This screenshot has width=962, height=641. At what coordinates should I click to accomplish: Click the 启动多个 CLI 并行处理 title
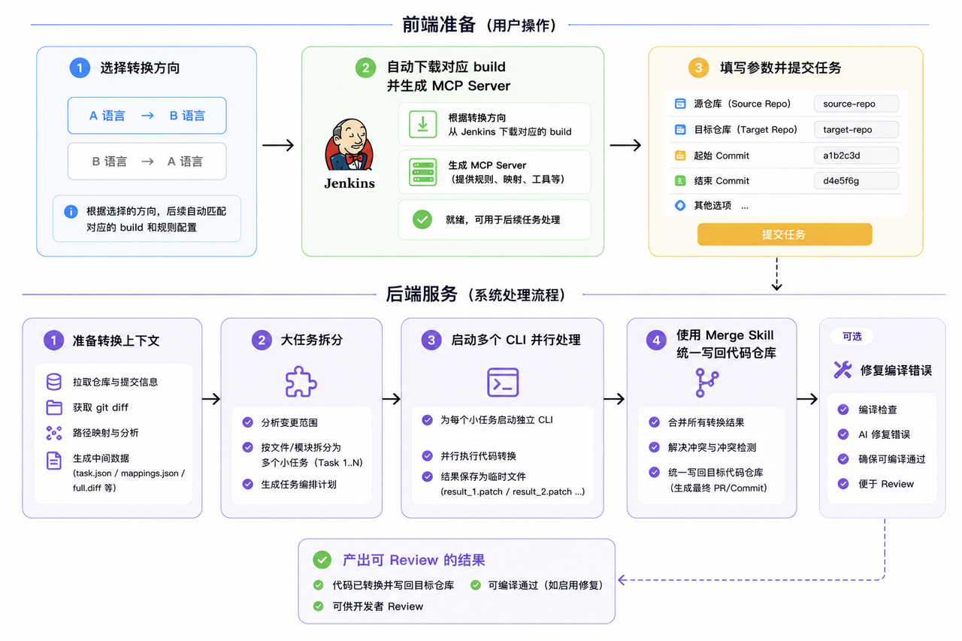(516, 340)
